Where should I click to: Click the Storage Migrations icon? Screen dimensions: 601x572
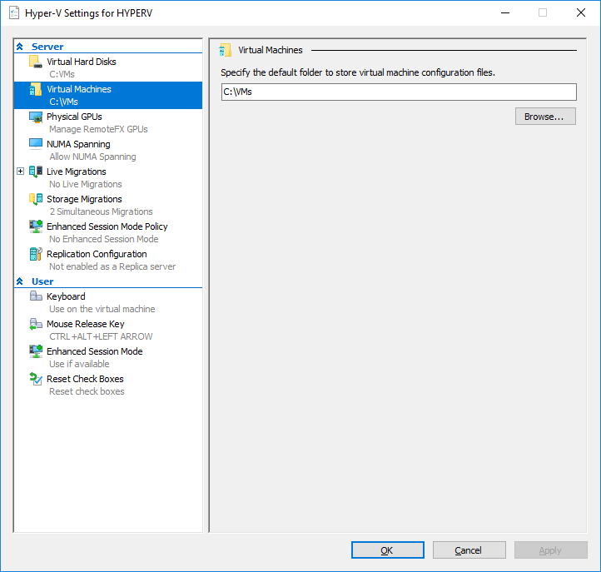coord(36,199)
